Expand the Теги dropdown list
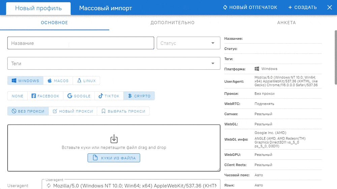337x189 pixels. pyautogui.click(x=213, y=63)
